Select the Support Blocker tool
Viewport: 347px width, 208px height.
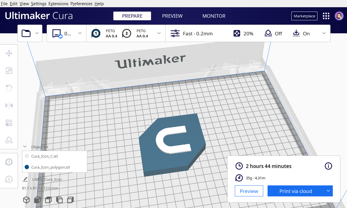point(9,140)
